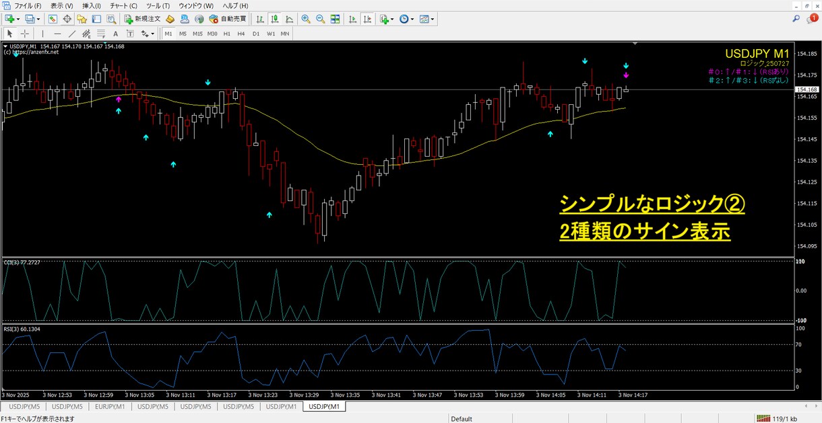The width and height of the screenshot is (822, 423).
Task: Select the text label tool
Action: (x=129, y=34)
